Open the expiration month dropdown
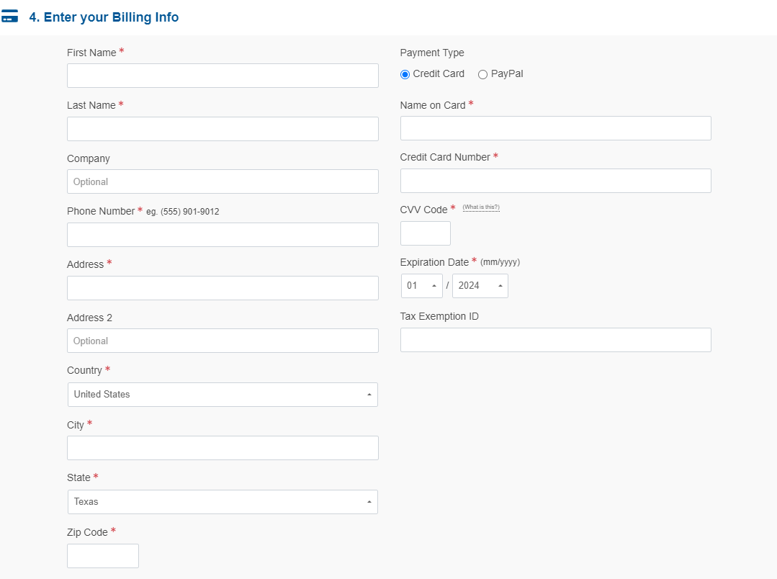Viewport: 777px width, 579px height. [x=422, y=285]
